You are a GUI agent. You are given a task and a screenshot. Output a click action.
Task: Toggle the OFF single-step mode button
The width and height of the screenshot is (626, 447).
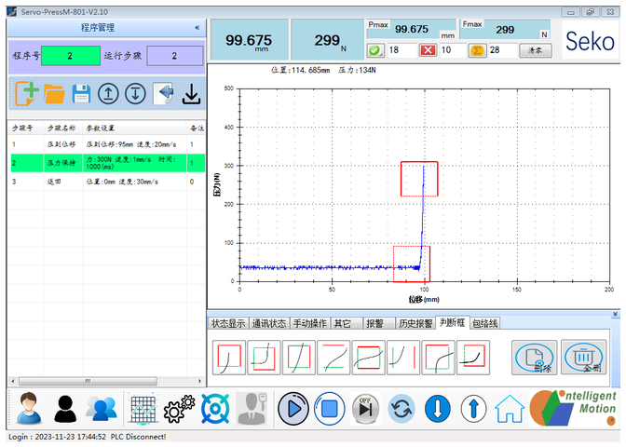(x=365, y=409)
